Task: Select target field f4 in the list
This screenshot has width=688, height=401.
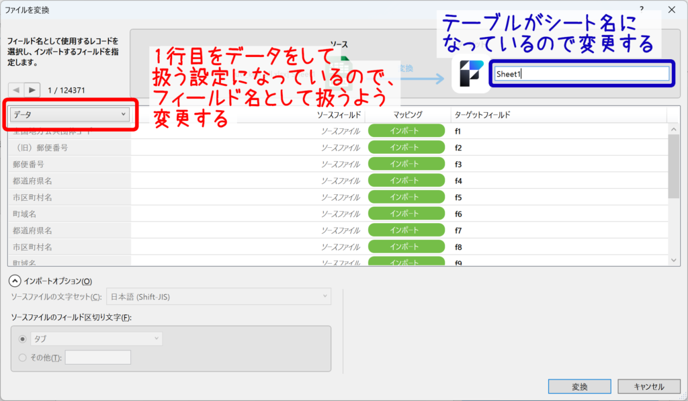Action: [x=459, y=181]
